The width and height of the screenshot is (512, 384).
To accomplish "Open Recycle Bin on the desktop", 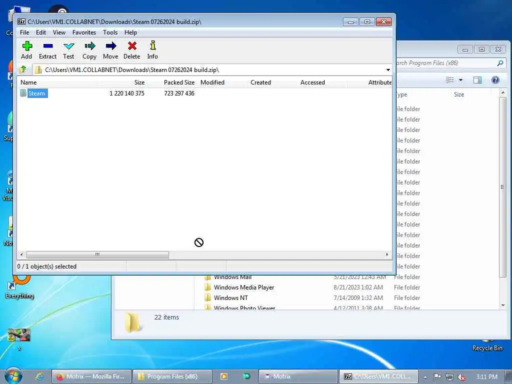I will 487,345.
